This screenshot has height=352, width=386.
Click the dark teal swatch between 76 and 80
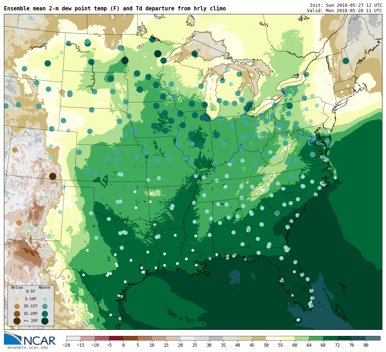359,338
